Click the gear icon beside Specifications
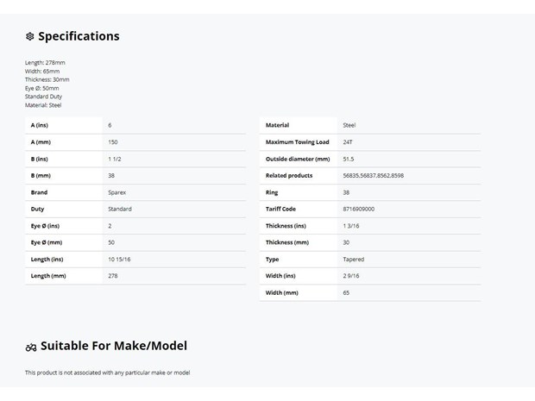The width and height of the screenshot is (535, 401). click(30, 36)
